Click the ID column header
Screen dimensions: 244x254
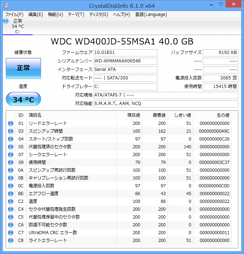[21, 115]
